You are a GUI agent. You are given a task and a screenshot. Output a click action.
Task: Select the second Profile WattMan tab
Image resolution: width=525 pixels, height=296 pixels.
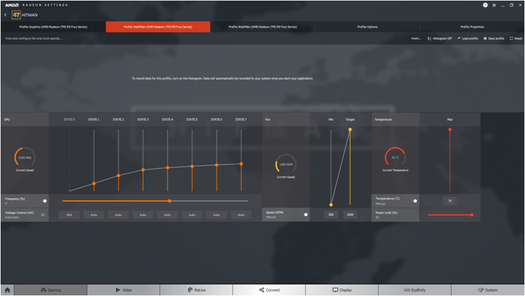click(x=263, y=27)
